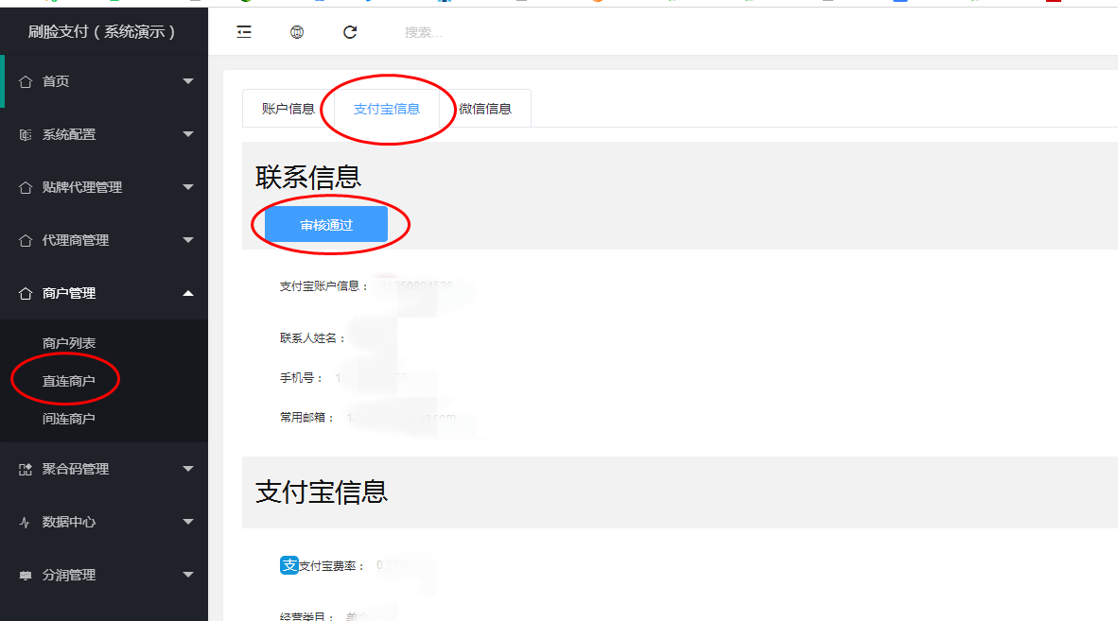
Task: Open the 数据中心 menu label
Action: 68,522
